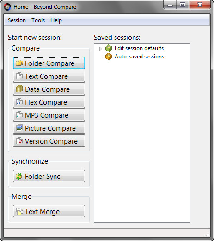Viewport: 214px width, 241px height.
Task: Start a Picture Compare session
Action: (x=49, y=128)
